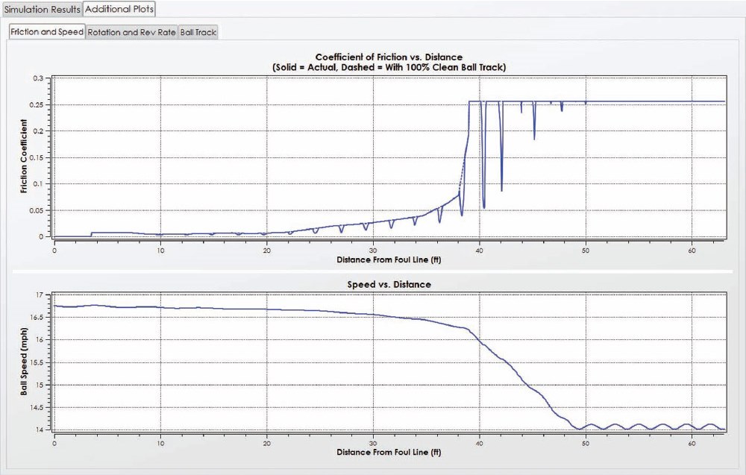The width and height of the screenshot is (746, 475).
Task: Click the friction plateau line at 60 ft
Action: point(692,101)
